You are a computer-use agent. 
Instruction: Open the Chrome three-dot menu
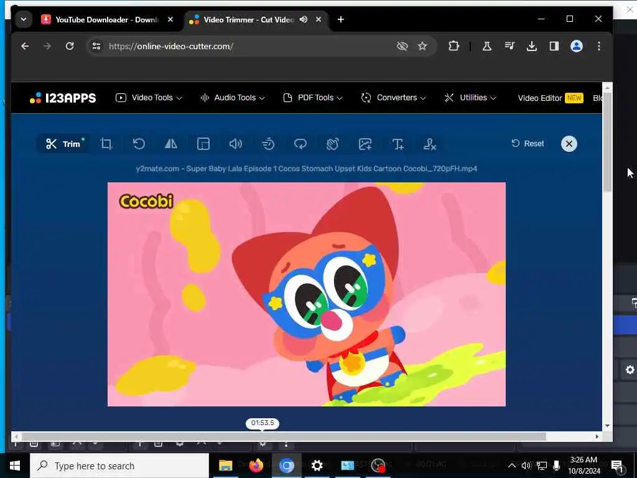[x=599, y=46]
